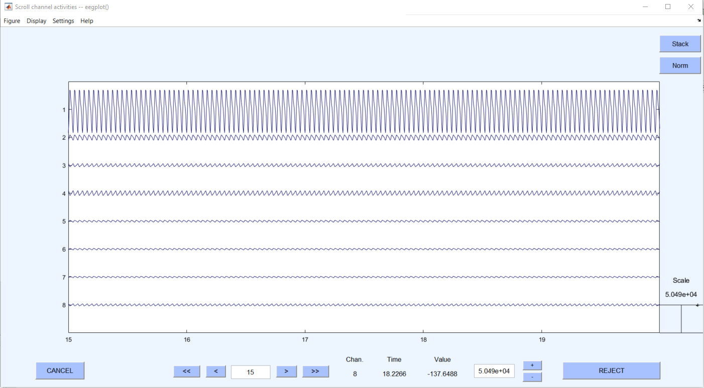The height and width of the screenshot is (388, 704).
Task: Click channel label 5 on the axis
Action: (64, 221)
